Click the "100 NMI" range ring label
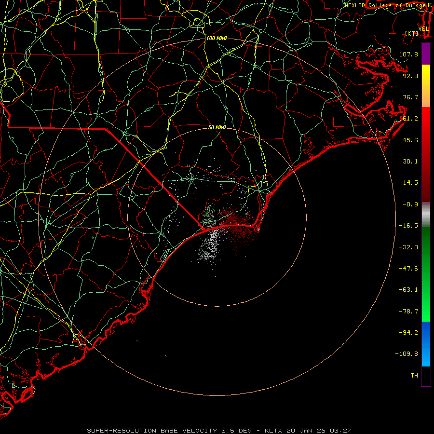434x434 pixels. 217,38
